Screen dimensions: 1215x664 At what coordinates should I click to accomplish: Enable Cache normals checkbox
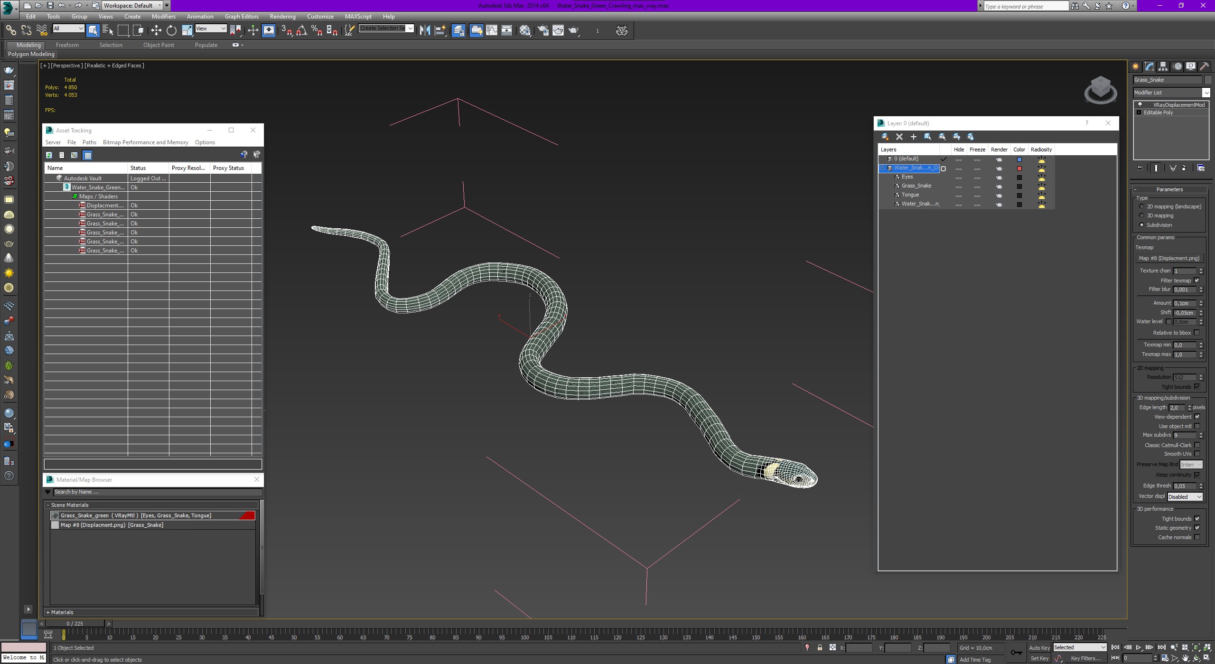coord(1197,537)
